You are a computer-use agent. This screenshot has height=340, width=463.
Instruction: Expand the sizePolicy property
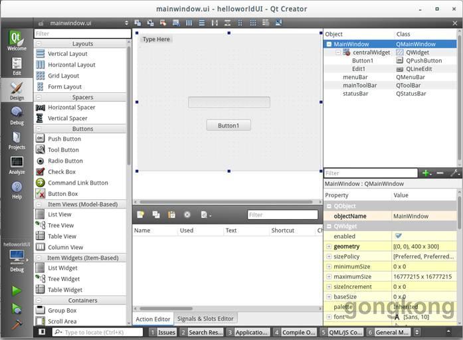point(329,256)
